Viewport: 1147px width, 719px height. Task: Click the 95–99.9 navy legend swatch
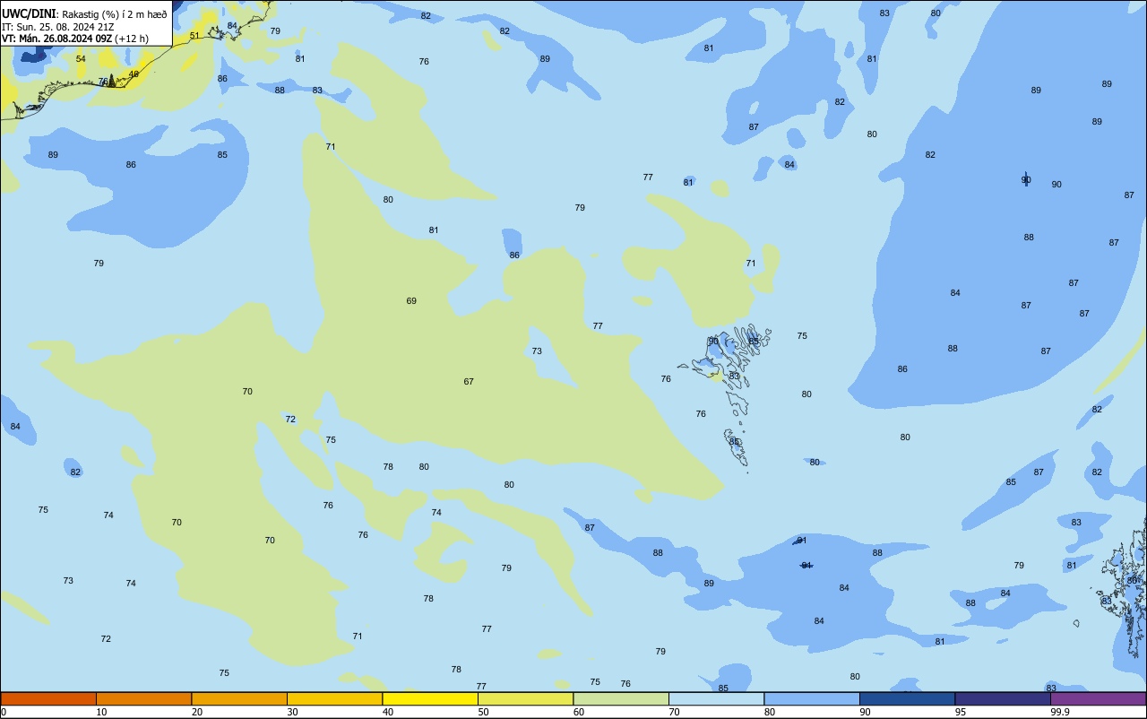click(x=1003, y=698)
